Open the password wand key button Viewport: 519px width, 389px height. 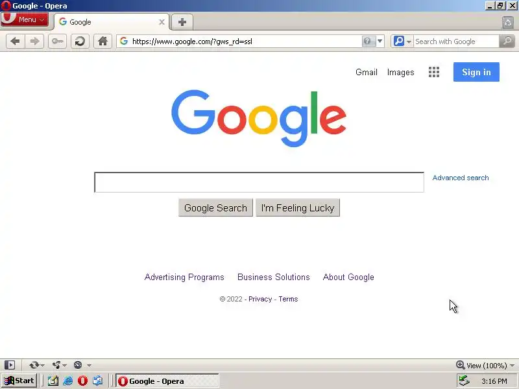pyautogui.click(x=57, y=41)
